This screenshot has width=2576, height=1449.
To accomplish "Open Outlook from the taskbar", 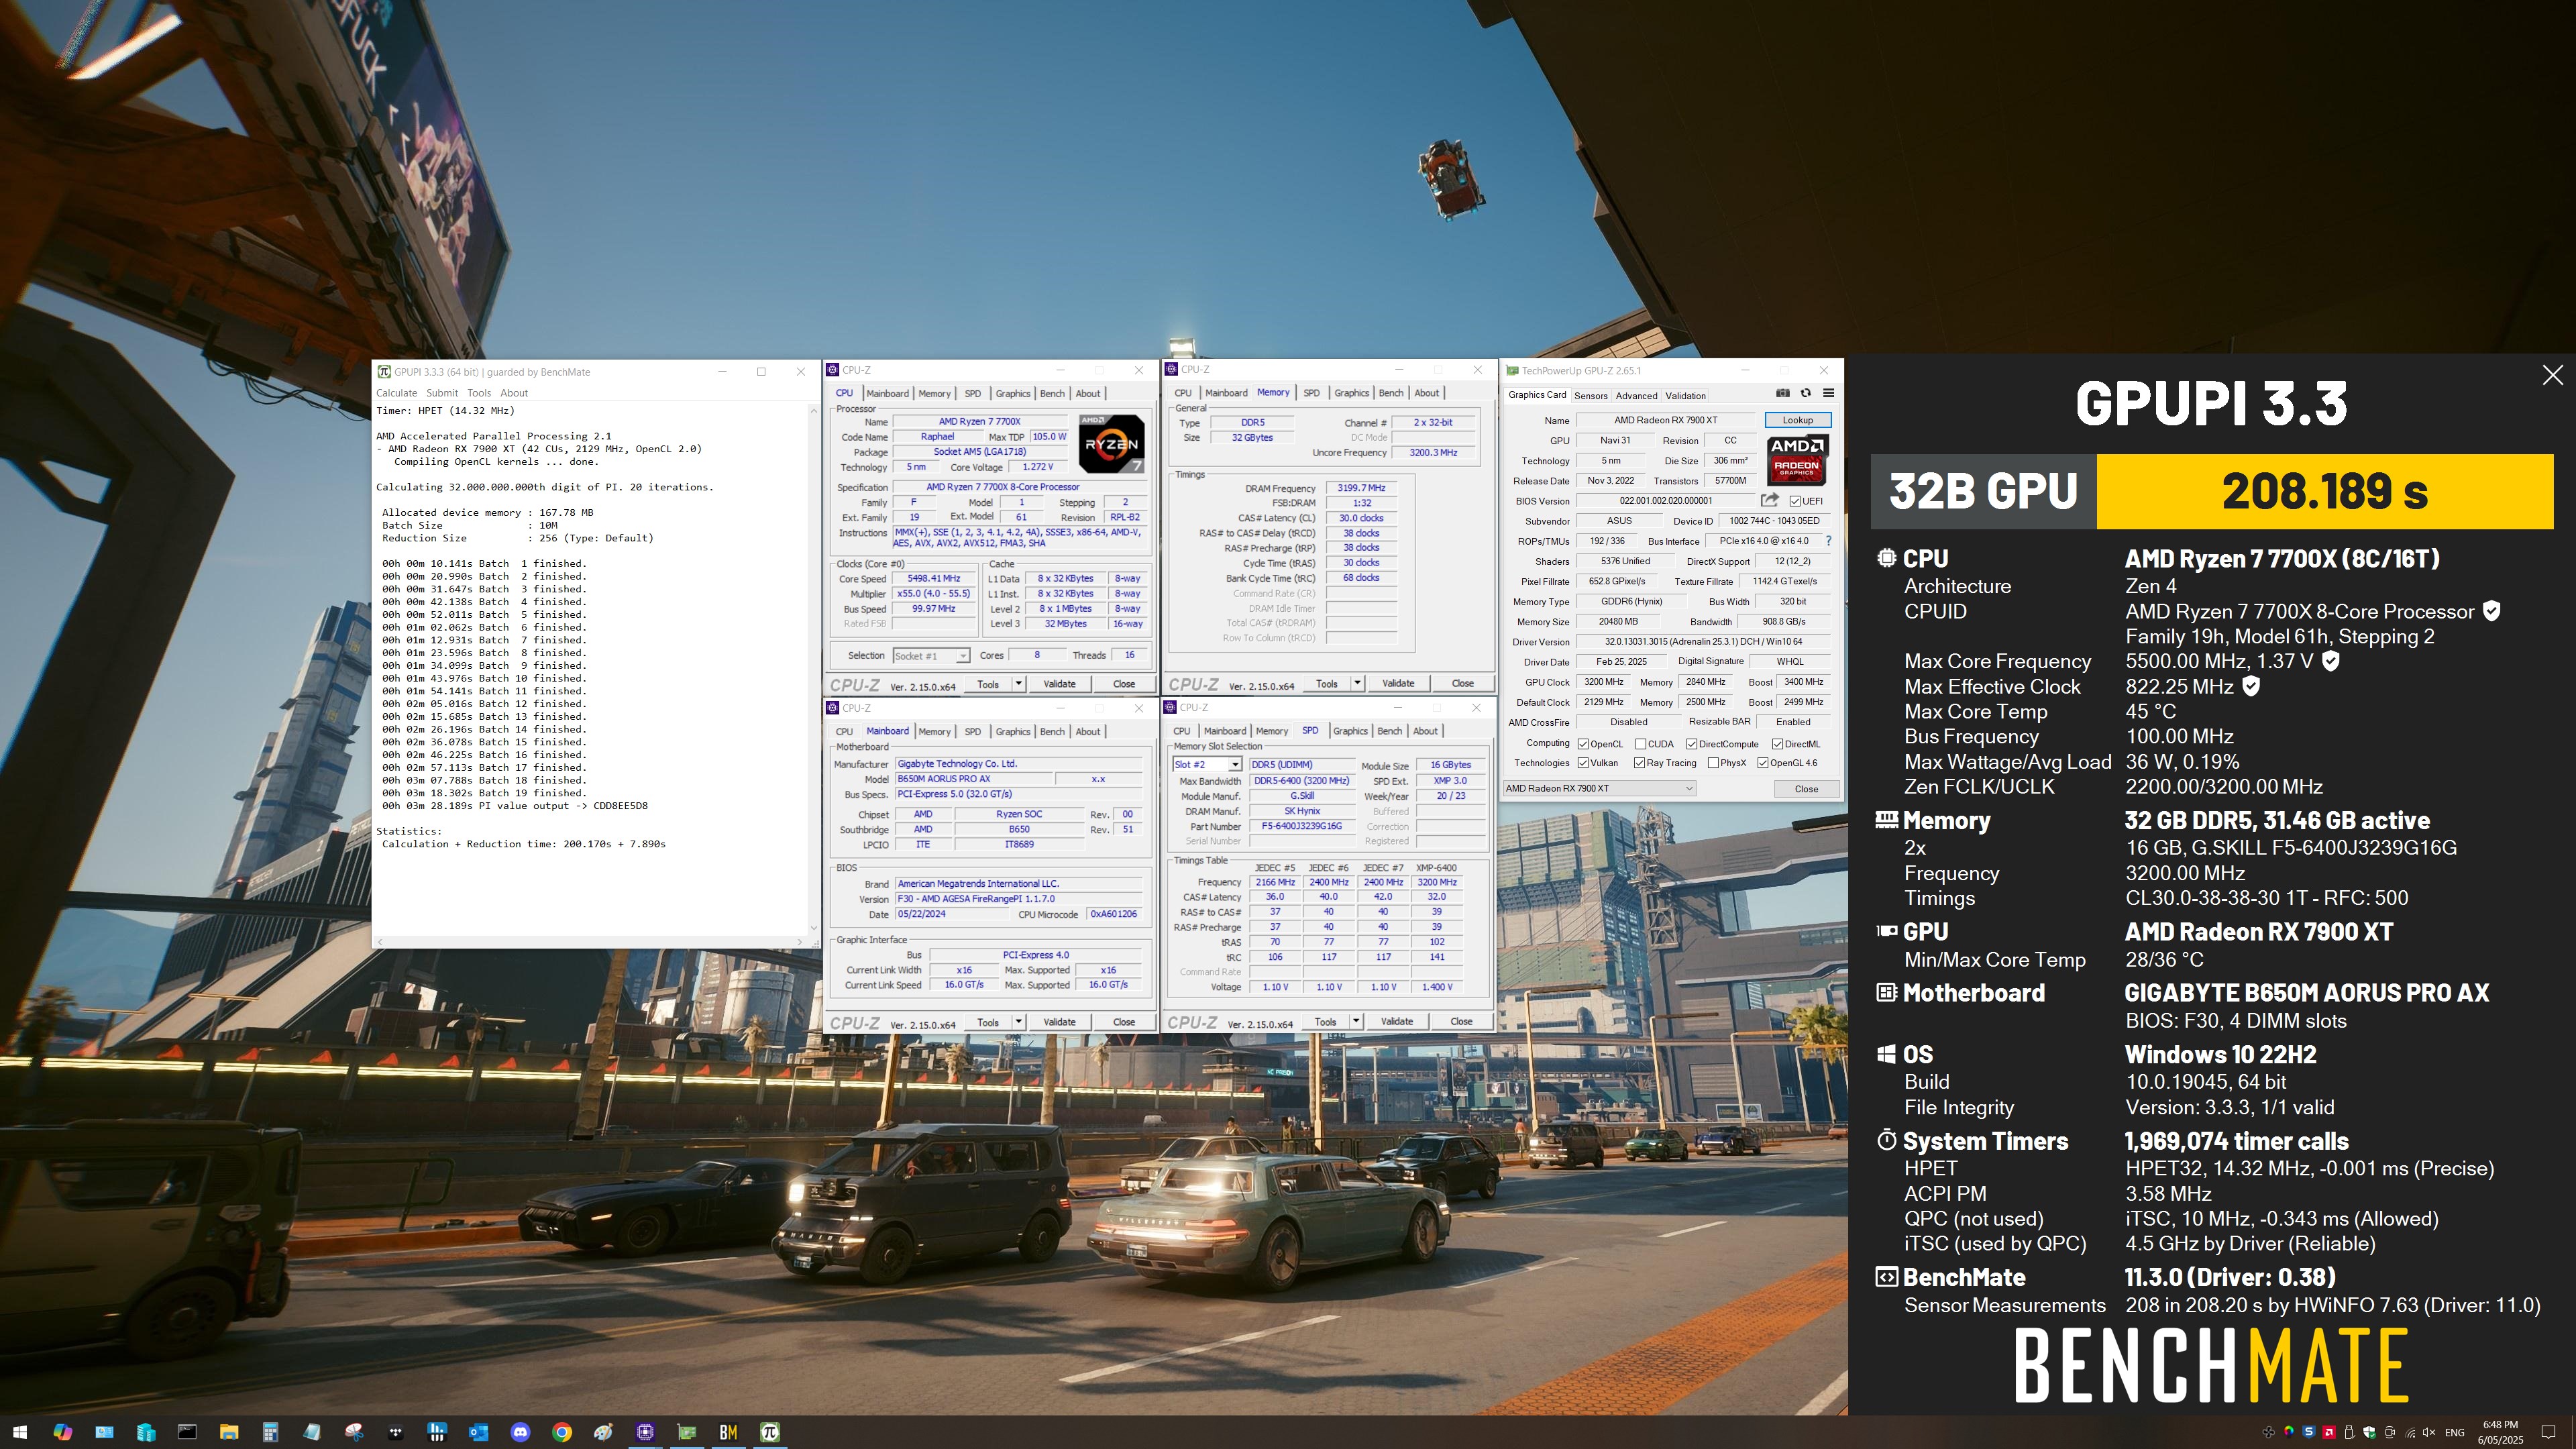I will [478, 1432].
